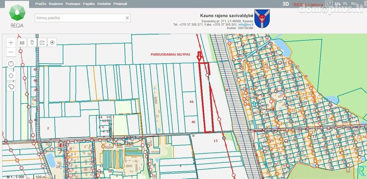Switch language to EN
Image resolution: width=367 pixels, height=179 pixels.
click(337, 4)
